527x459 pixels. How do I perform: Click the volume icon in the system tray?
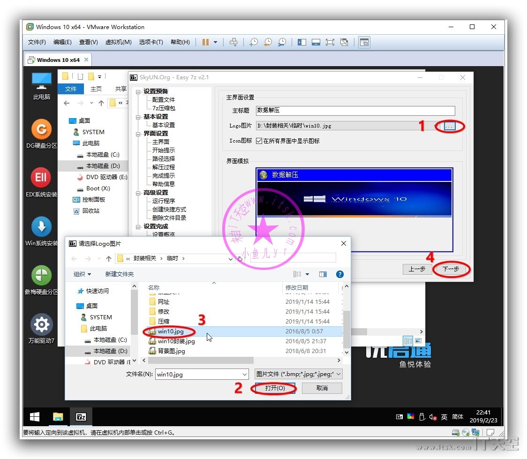coord(433,417)
